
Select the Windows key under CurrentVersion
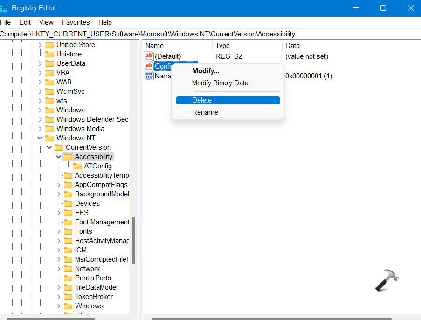(89, 306)
